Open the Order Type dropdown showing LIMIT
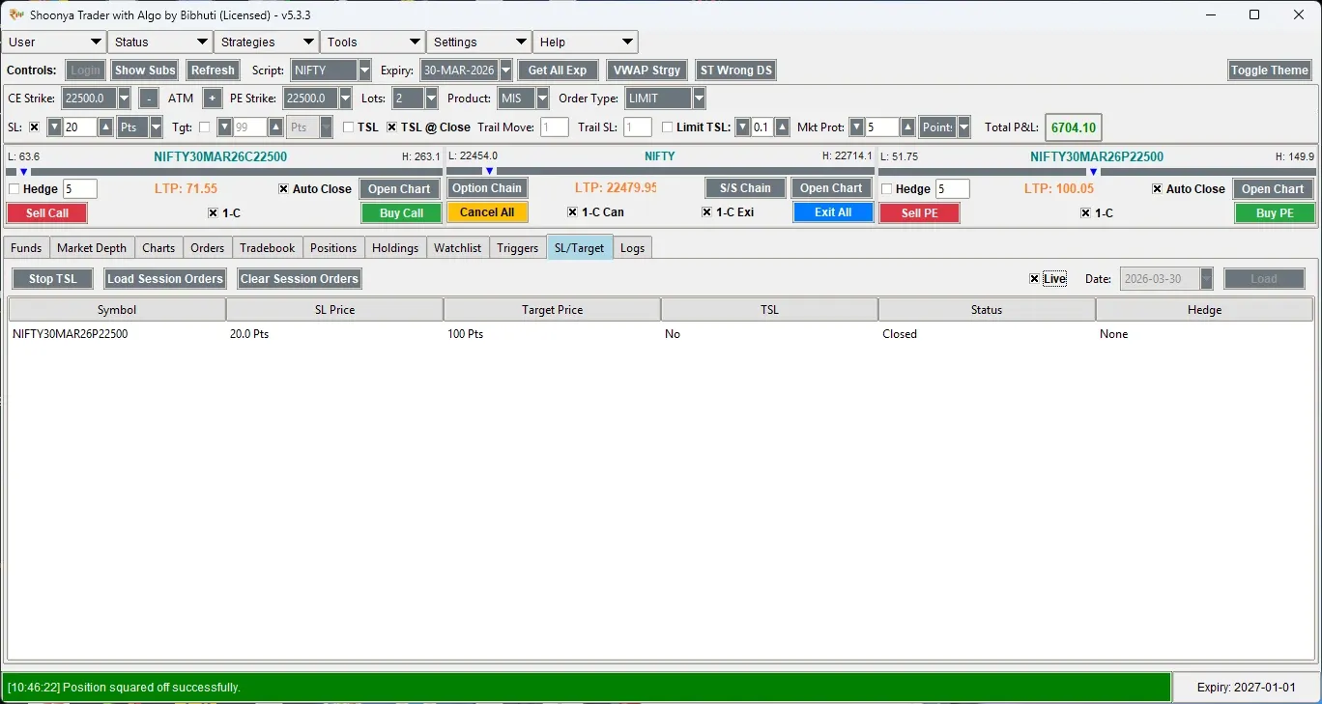 coord(699,99)
